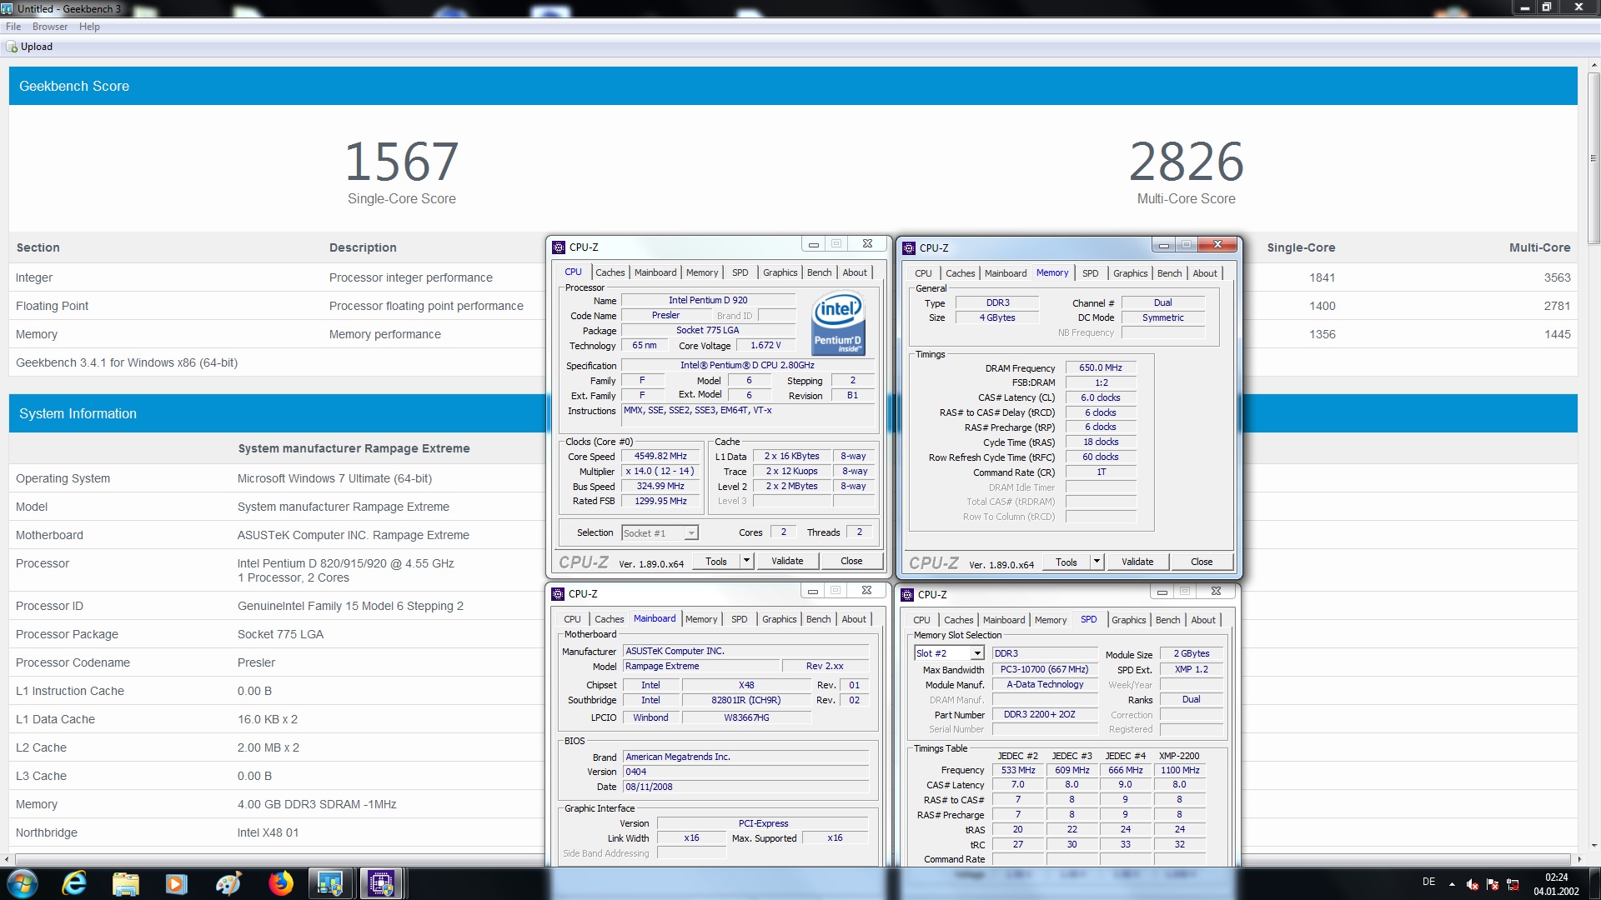This screenshot has width=1601, height=900.
Task: Click the Multi-Core Score 2826
Action: (x=1186, y=161)
